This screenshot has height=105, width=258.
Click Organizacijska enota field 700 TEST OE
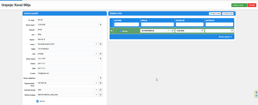(x=66, y=83)
